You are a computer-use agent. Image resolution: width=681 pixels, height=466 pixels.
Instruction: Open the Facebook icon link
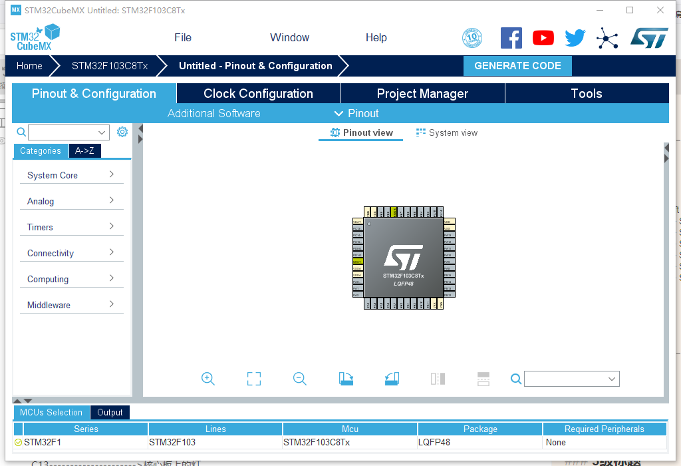click(x=511, y=38)
